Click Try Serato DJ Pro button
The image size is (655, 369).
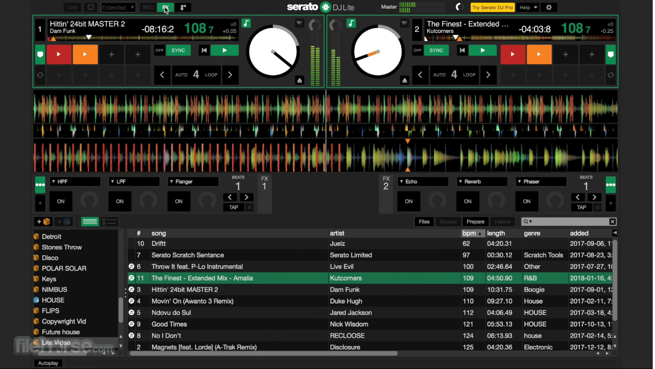493,7
